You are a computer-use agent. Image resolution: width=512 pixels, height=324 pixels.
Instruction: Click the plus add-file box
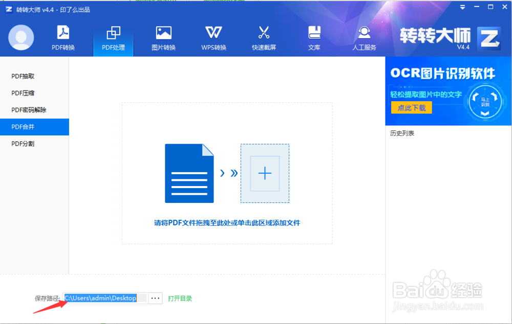click(x=265, y=173)
